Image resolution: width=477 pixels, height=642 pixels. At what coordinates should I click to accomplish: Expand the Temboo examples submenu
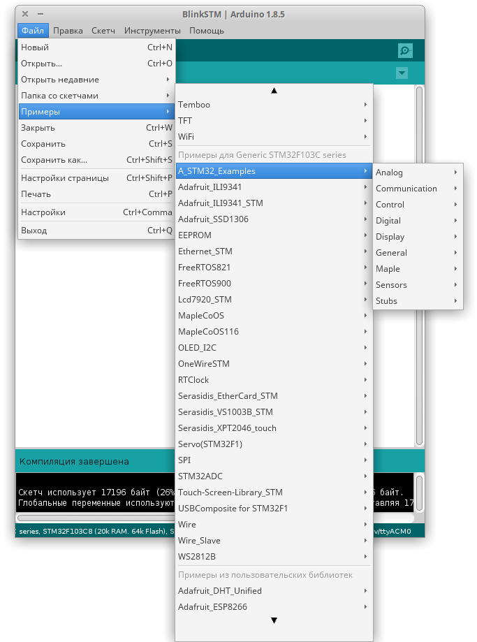click(274, 104)
